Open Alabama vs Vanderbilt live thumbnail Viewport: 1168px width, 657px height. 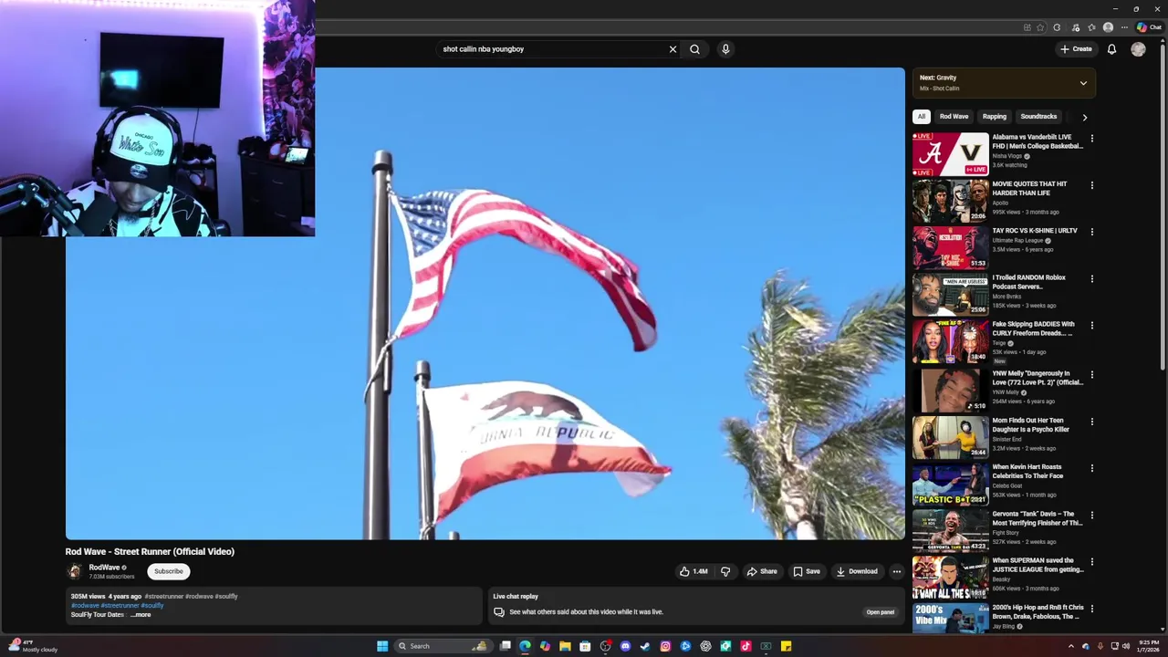pos(950,154)
